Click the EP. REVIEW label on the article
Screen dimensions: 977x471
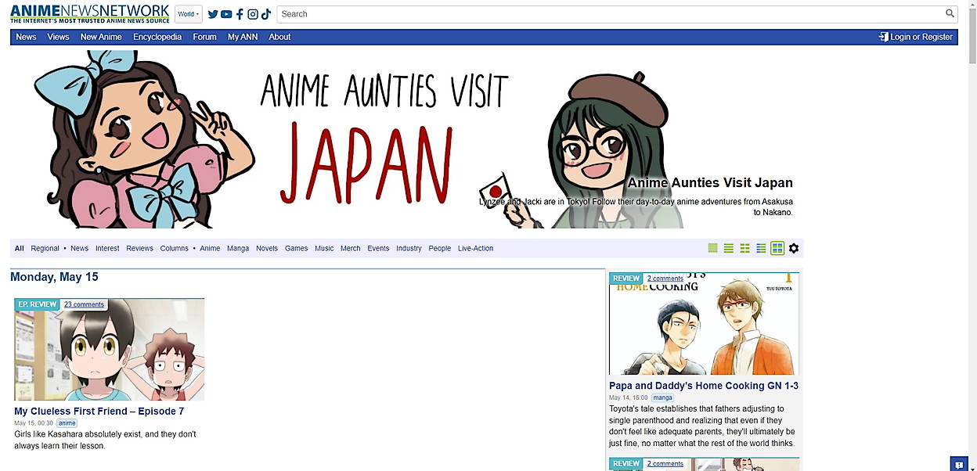tap(37, 304)
